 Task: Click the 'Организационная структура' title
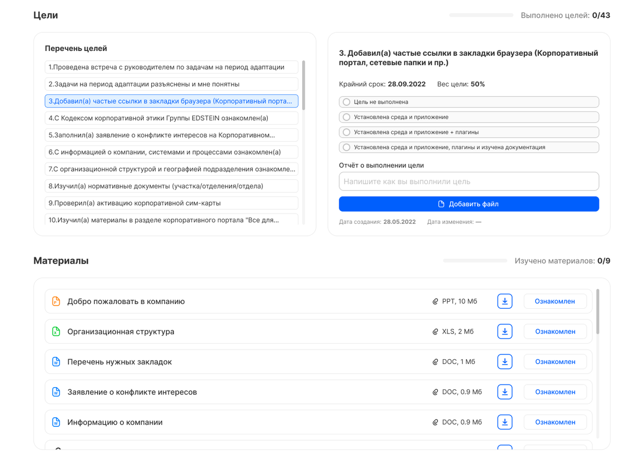121,332
